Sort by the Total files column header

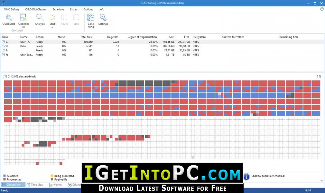80,37
